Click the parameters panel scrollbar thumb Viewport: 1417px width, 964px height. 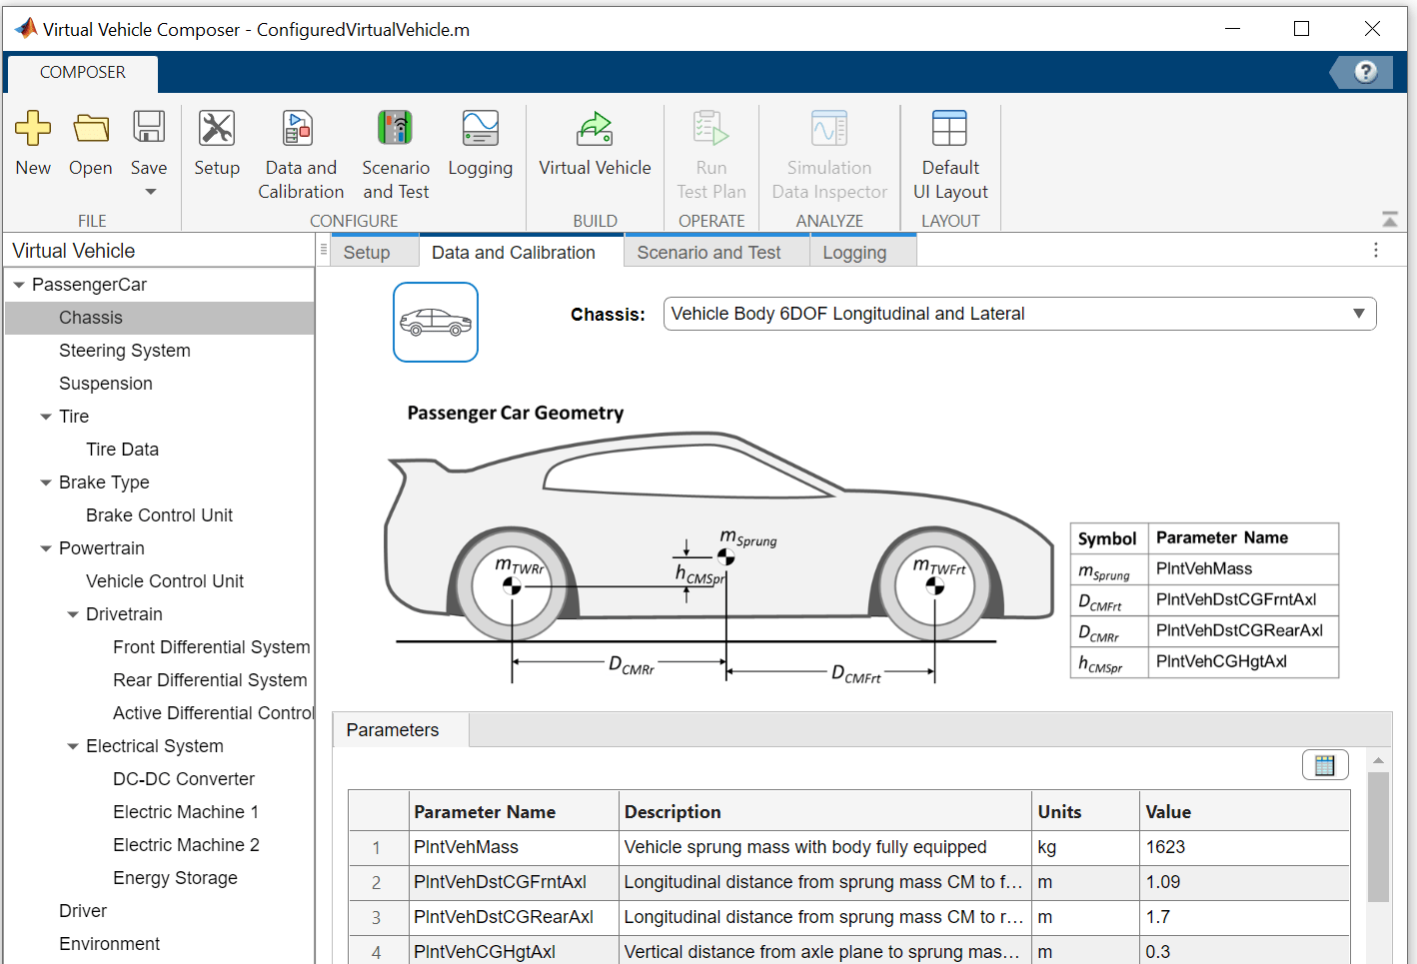click(1378, 837)
